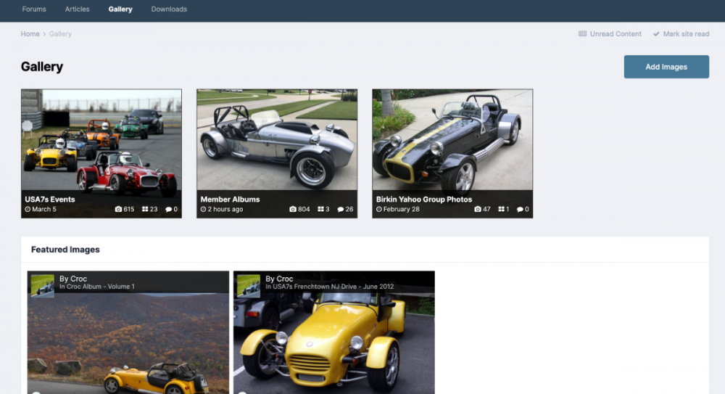725x394 pixels.
Task: Switch to the Articles tab
Action: [78, 9]
